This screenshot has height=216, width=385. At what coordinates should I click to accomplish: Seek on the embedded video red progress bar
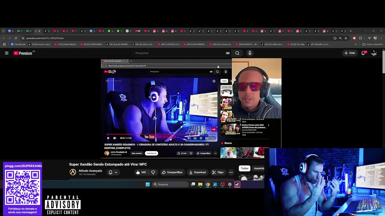point(161,135)
